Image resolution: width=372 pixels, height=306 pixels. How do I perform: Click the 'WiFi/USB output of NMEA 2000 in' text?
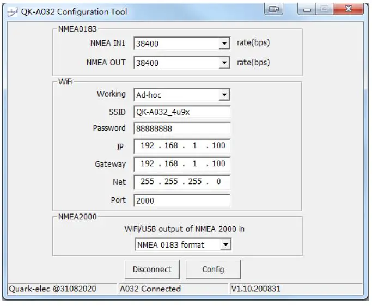tap(184, 229)
